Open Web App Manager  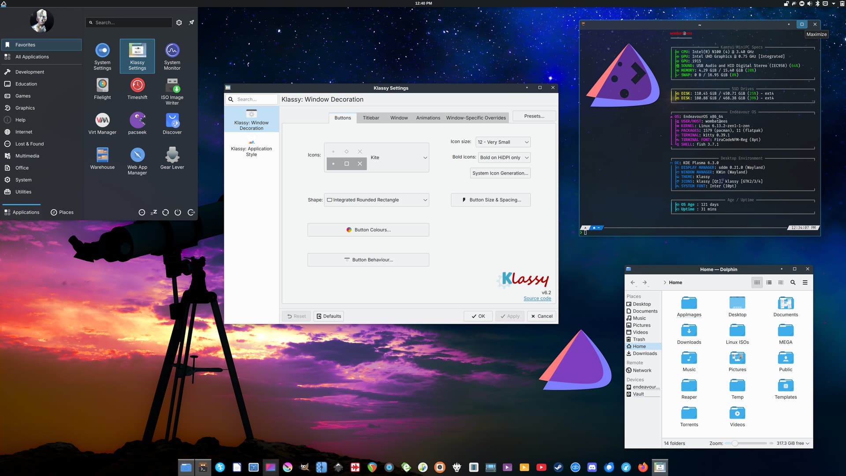[137, 161]
